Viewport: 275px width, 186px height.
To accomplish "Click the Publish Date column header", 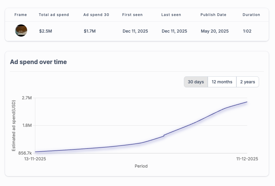I will click(213, 15).
